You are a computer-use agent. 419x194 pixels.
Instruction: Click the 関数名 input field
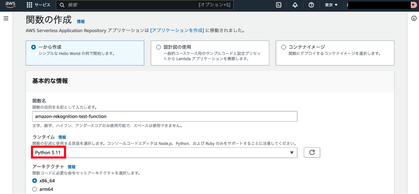[x=165, y=116]
